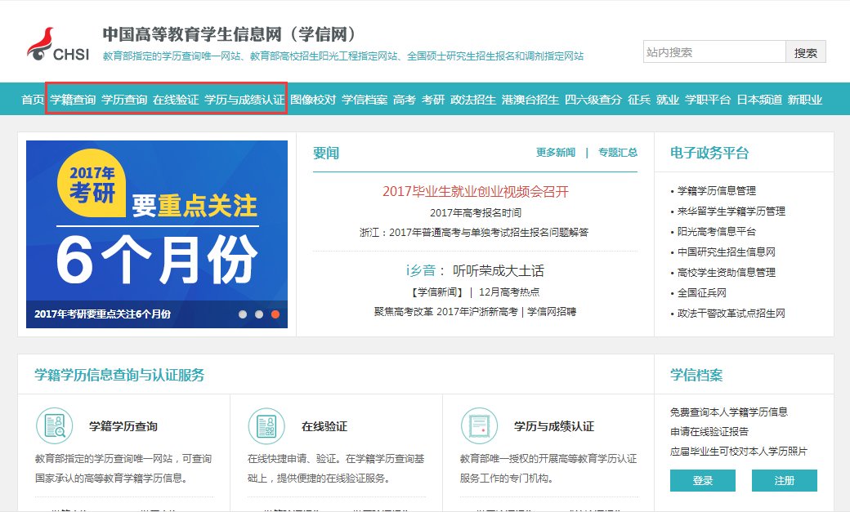Go to 首页 in the navigation bar
This screenshot has width=850, height=512.
click(31, 98)
